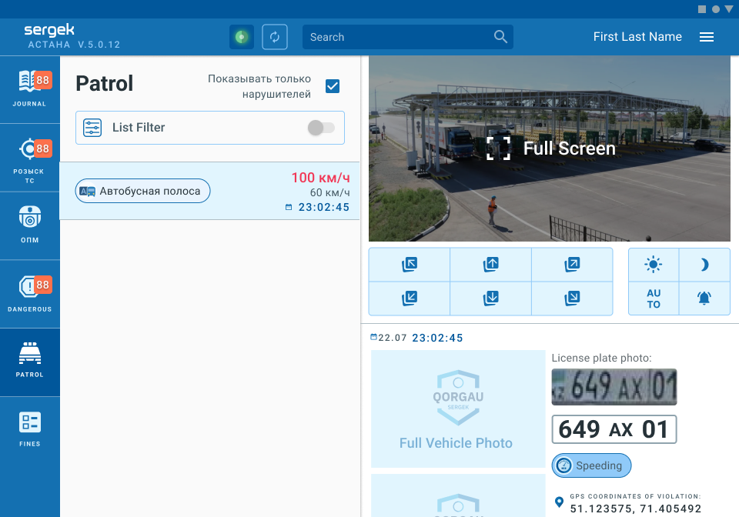Switch camera to night mode
The image size is (739, 517).
pyautogui.click(x=704, y=265)
